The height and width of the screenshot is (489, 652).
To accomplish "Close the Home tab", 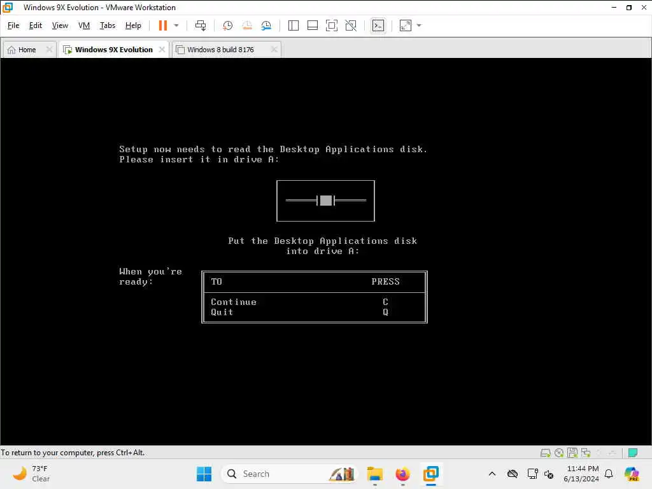I will [49, 50].
